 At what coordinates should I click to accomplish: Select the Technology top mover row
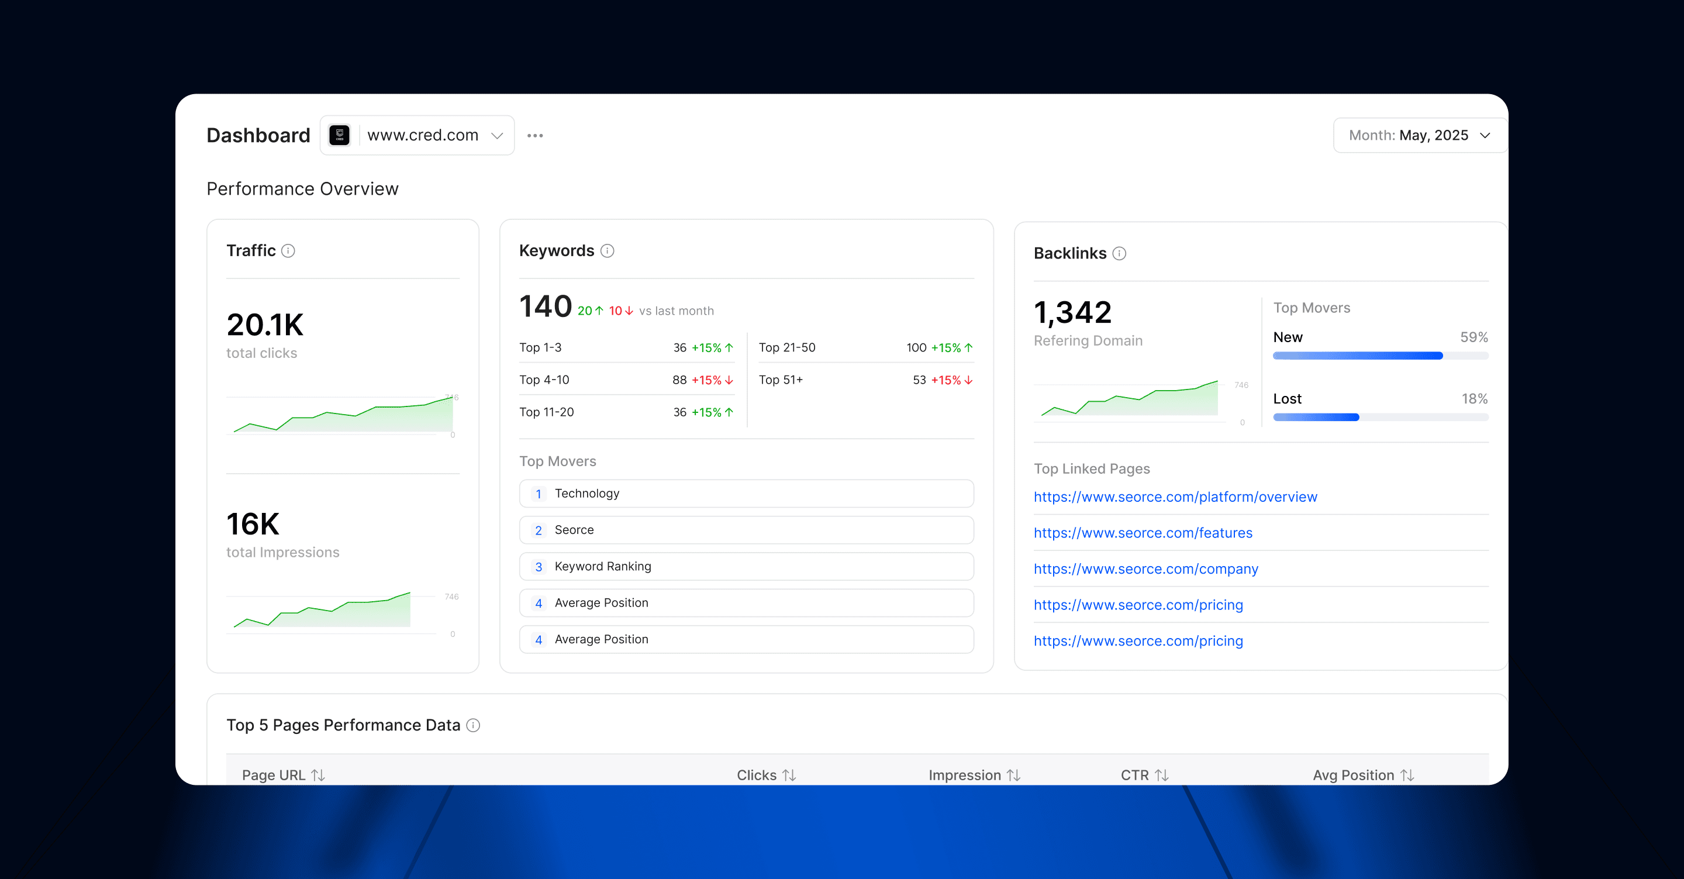(x=746, y=494)
